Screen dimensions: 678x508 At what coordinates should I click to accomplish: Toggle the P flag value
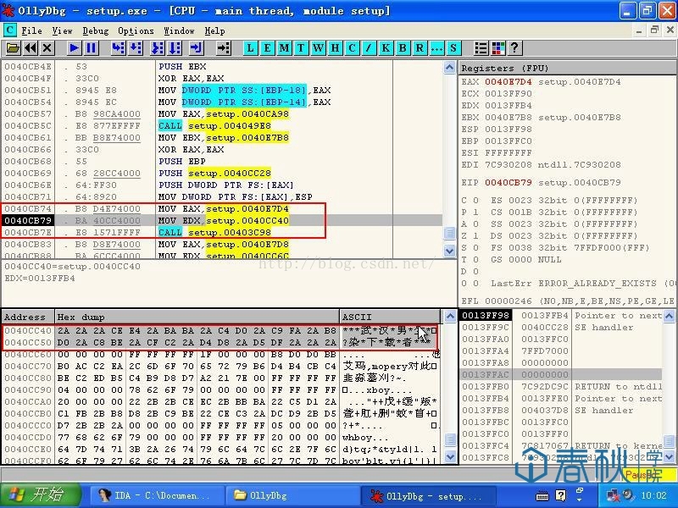coord(475,213)
